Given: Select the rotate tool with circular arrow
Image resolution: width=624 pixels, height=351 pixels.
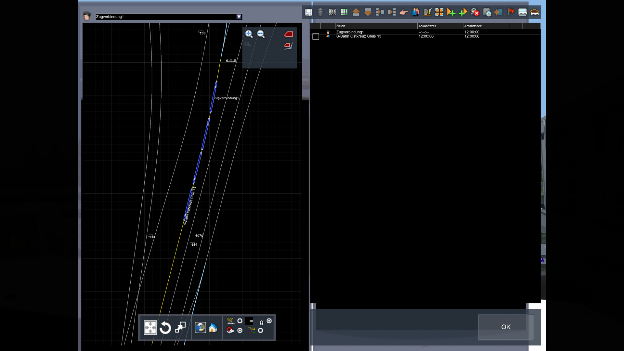Looking at the screenshot, I should [165, 328].
